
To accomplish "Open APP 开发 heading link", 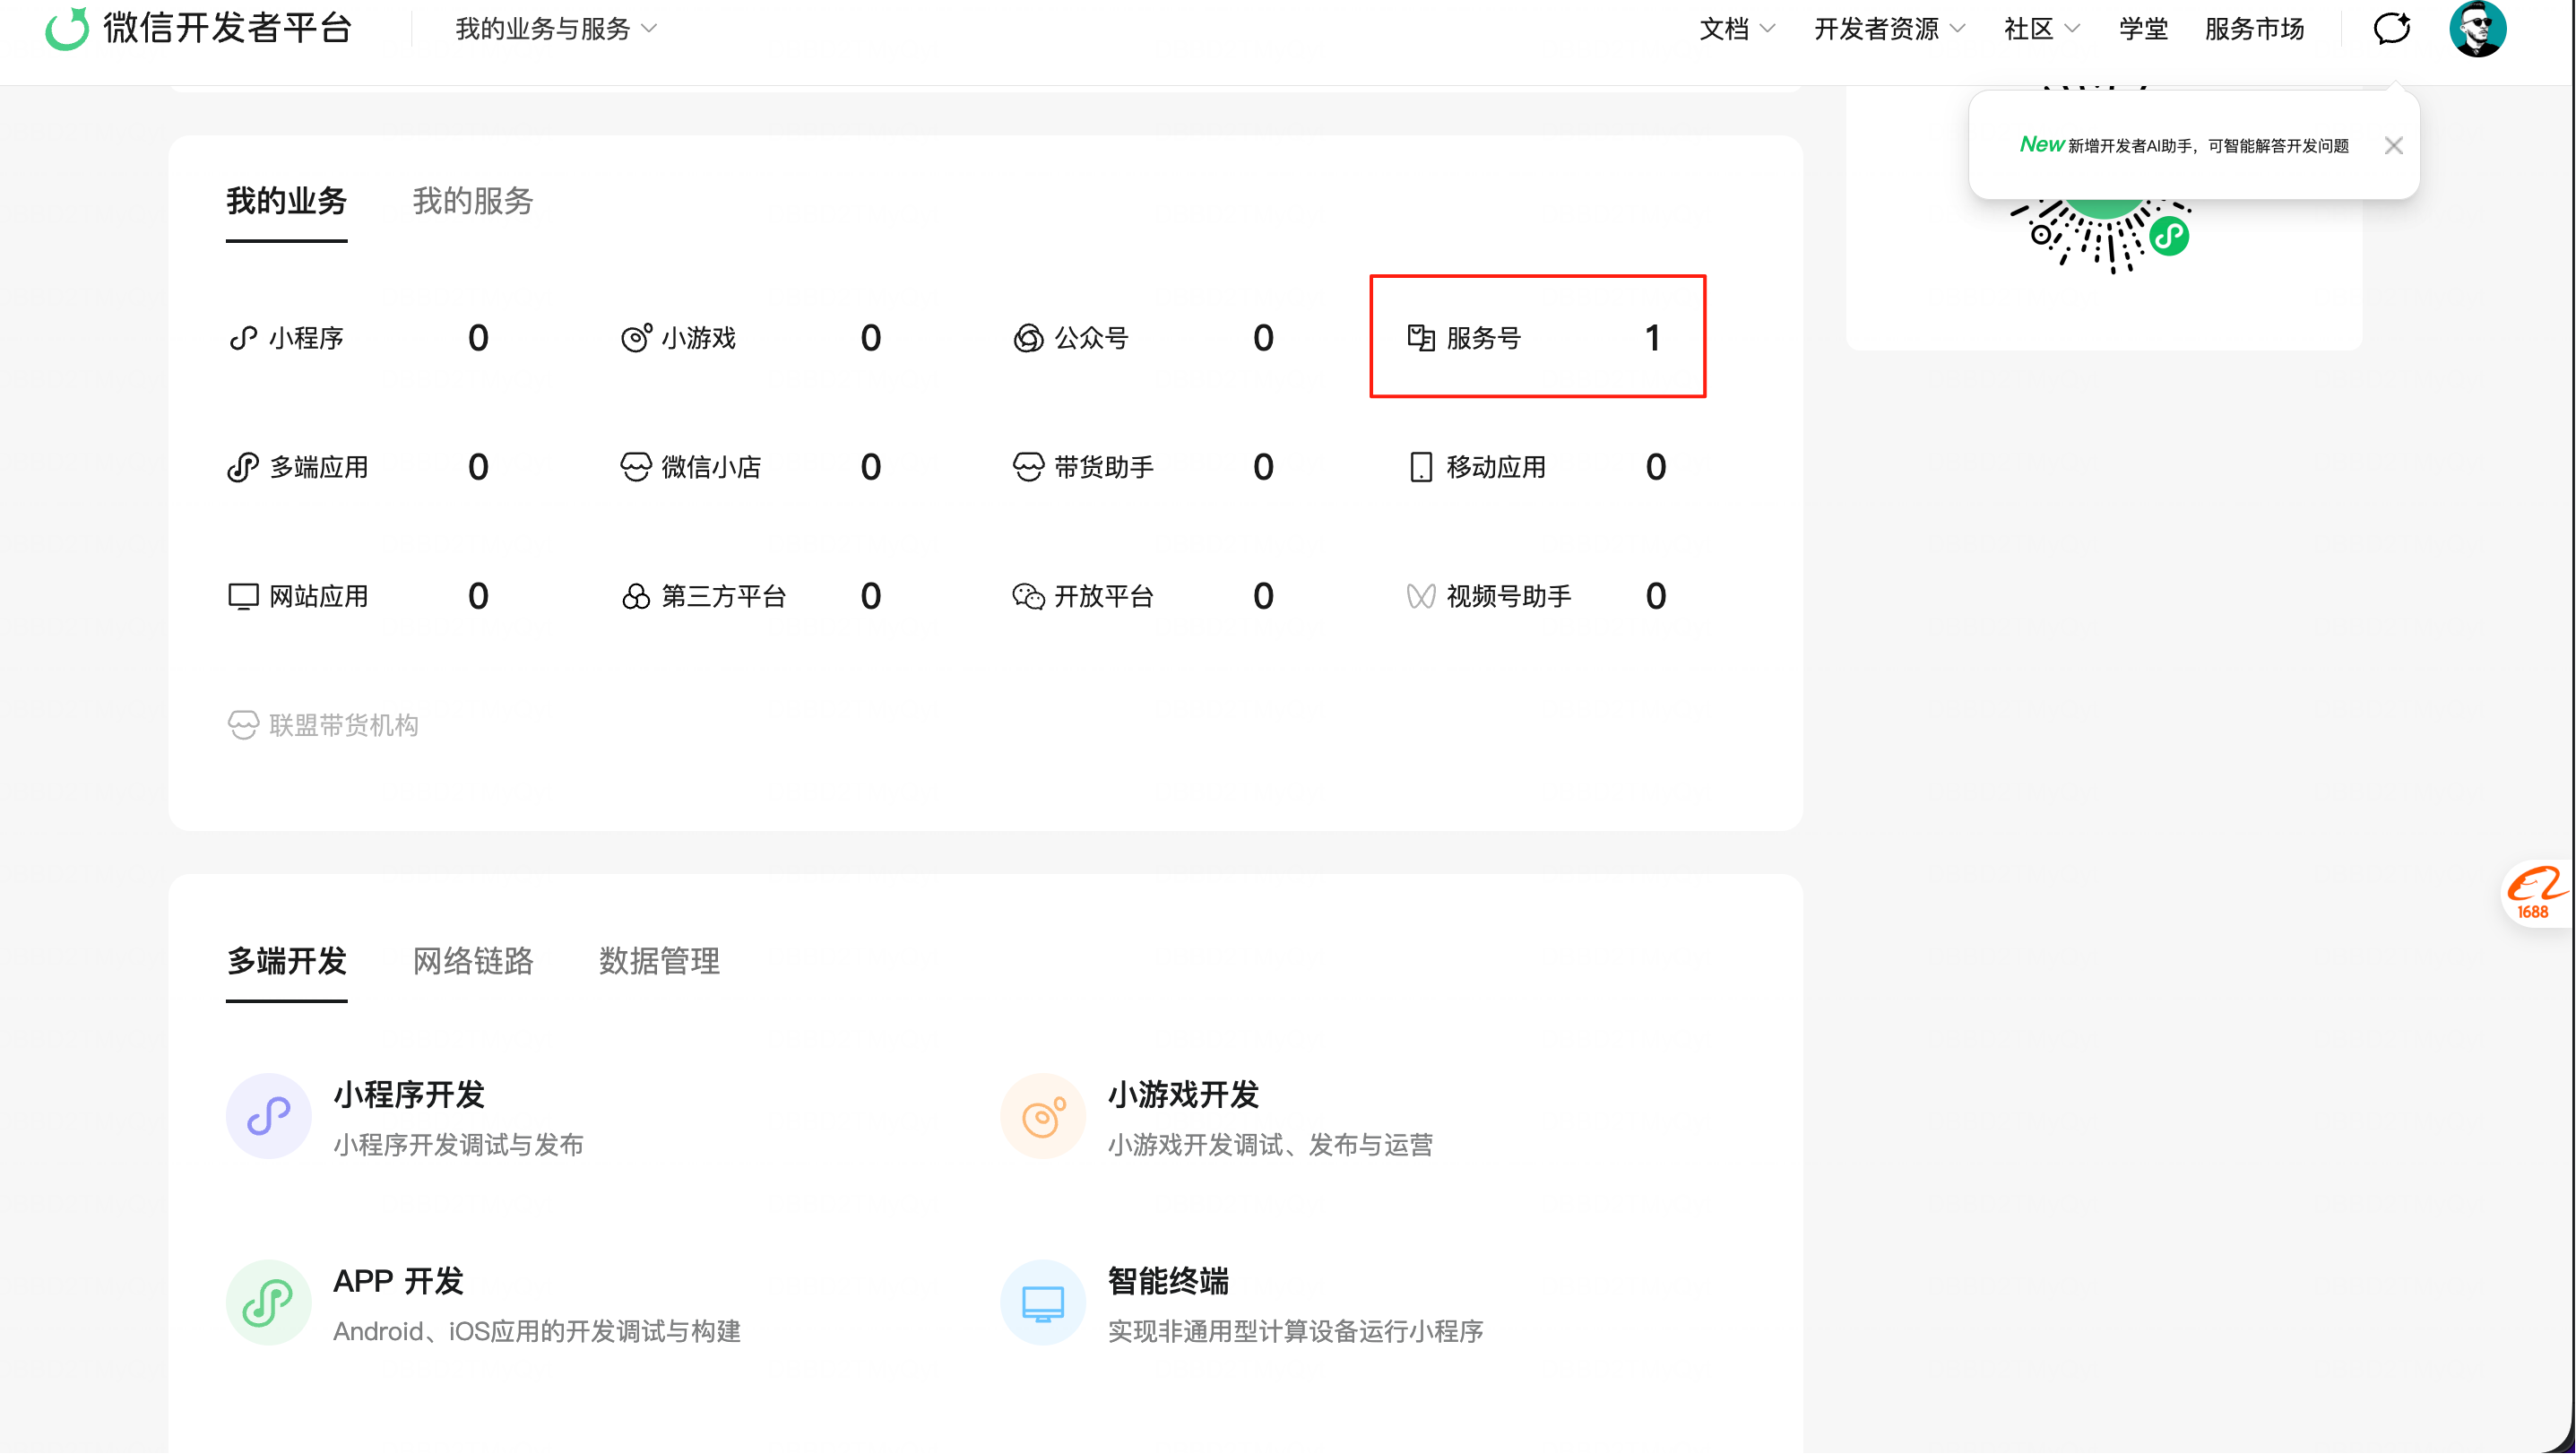I will [x=398, y=1281].
